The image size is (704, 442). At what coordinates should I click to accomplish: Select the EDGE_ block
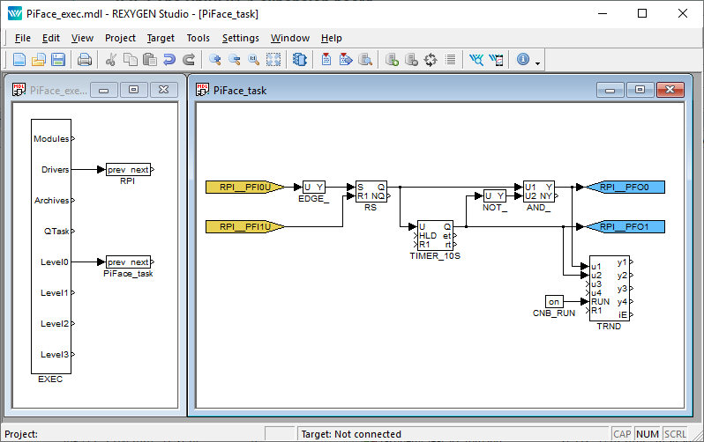coord(314,188)
